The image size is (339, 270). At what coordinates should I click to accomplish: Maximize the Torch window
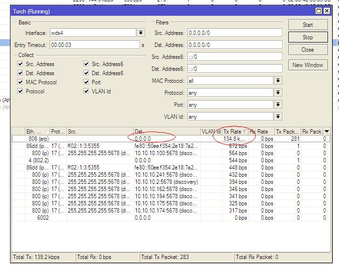click(x=318, y=11)
